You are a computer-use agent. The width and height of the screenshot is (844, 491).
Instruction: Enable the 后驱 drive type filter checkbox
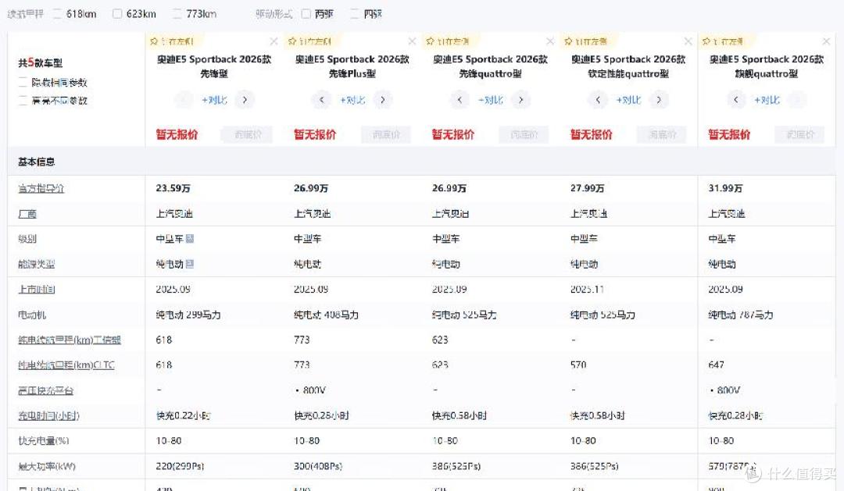(x=306, y=14)
